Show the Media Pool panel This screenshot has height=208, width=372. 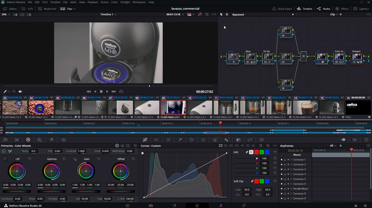click(x=47, y=9)
